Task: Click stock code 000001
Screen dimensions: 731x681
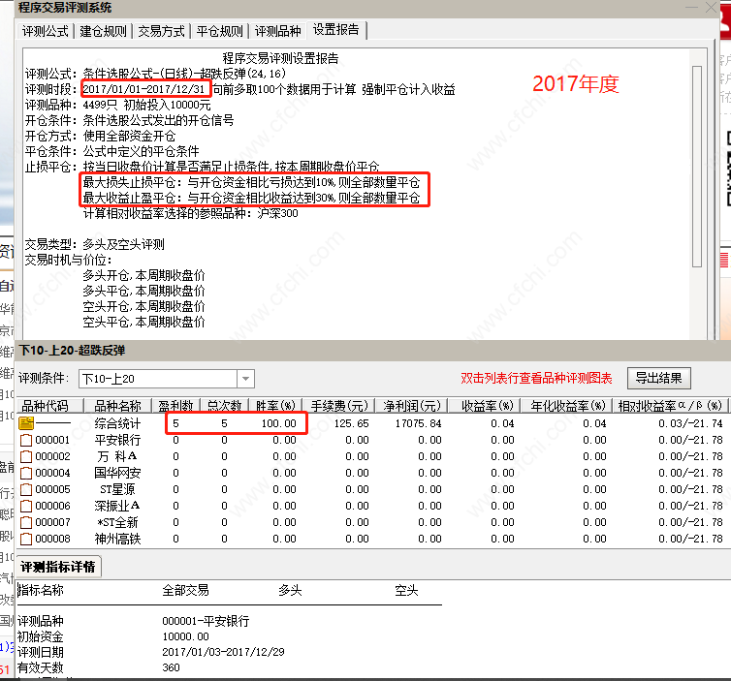Action: click(x=52, y=440)
